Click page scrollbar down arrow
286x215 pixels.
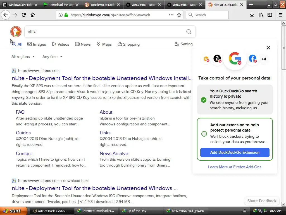283,204
